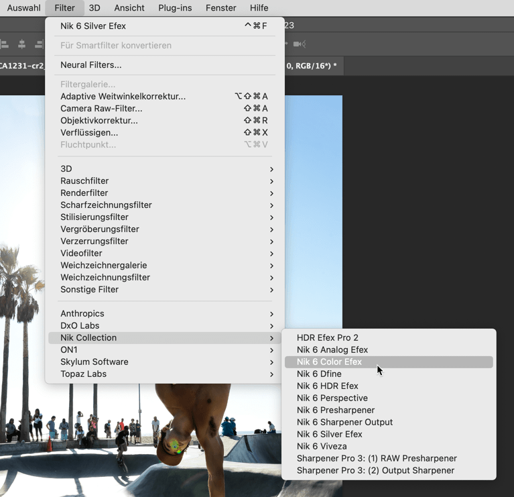Launch Nik 6 HDR Efex
The image size is (514, 497).
[x=389, y=386]
